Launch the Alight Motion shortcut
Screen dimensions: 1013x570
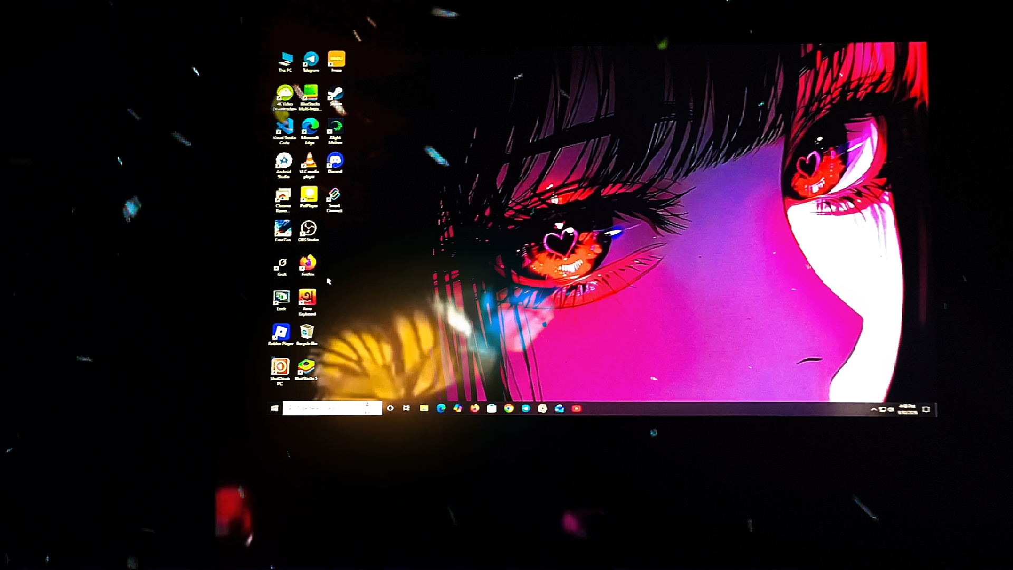click(x=336, y=131)
